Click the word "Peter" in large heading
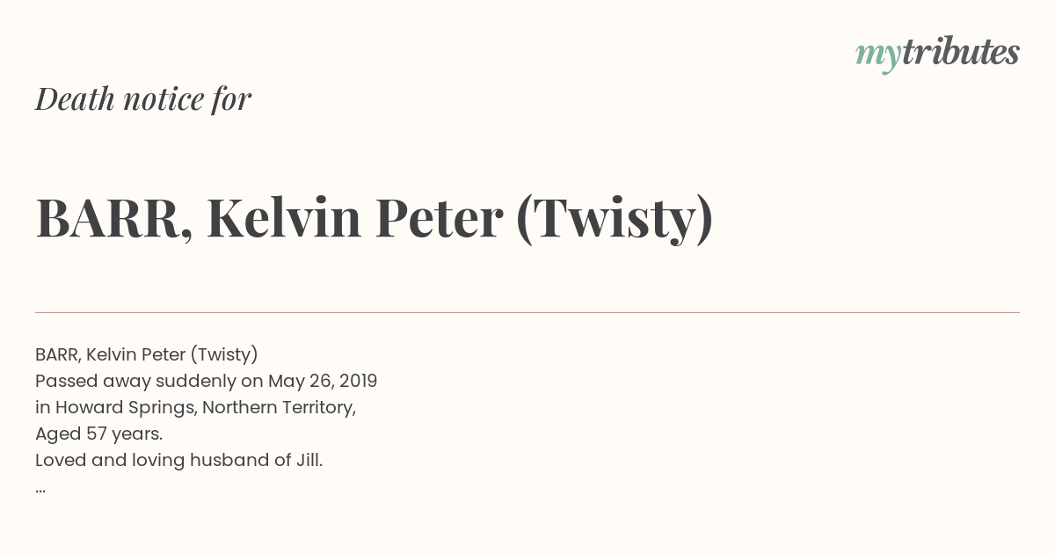The height and width of the screenshot is (554, 1055). tap(439, 219)
